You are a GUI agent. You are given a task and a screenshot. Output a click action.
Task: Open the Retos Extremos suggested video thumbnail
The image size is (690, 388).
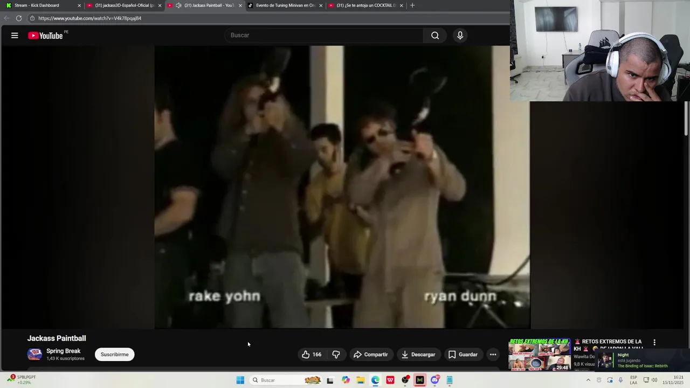coord(540,355)
